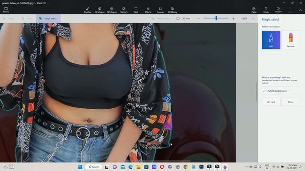Zoom in with the plus button

tap(234, 19)
